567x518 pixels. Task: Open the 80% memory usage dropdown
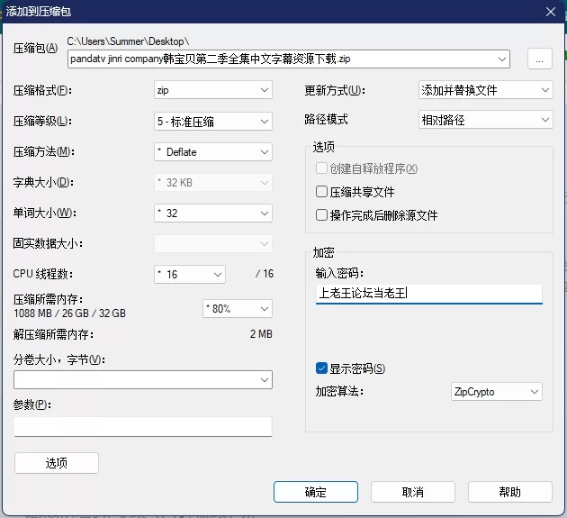[x=238, y=309]
